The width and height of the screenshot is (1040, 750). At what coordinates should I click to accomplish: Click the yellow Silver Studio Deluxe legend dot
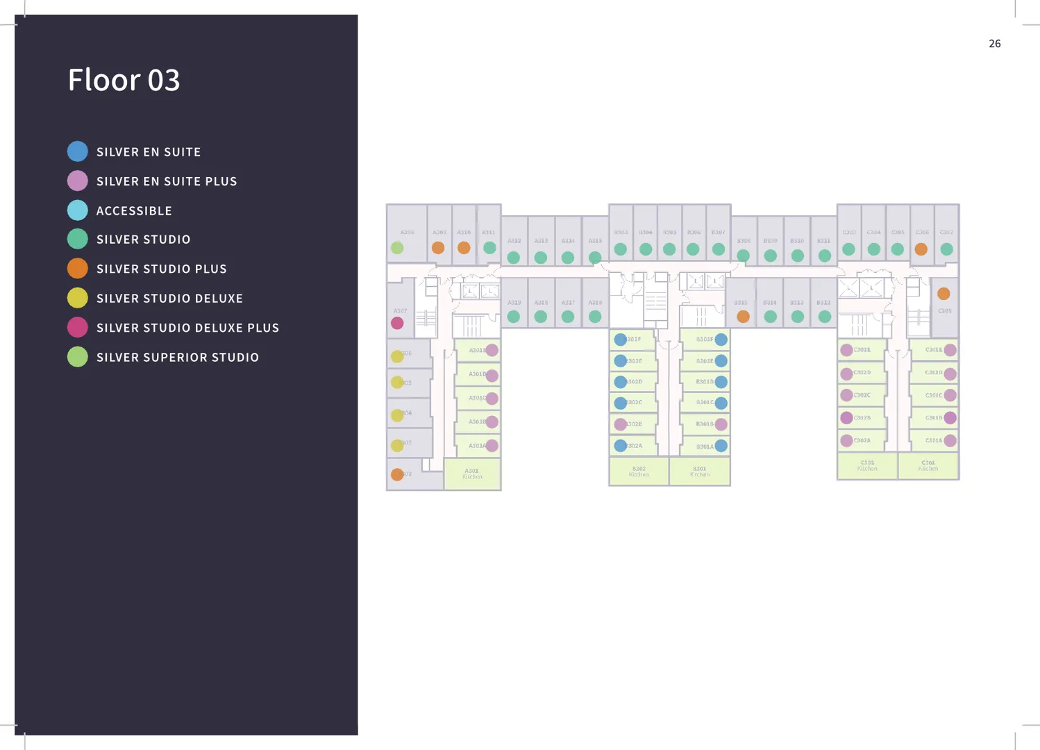click(78, 298)
